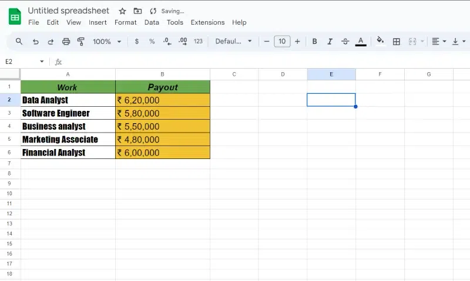This screenshot has width=470, height=281.
Task: Select the Data Analyst cell
Action: tap(68, 100)
